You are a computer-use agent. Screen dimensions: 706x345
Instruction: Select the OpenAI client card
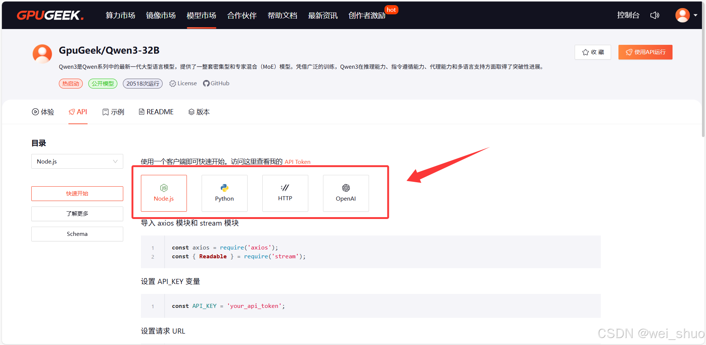pyautogui.click(x=346, y=193)
